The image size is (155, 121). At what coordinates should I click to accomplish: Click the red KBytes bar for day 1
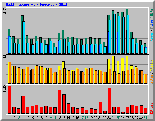click(x=10, y=100)
